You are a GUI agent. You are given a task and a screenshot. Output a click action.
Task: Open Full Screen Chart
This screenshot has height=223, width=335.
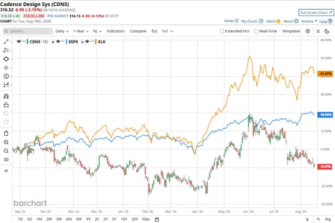coord(316,12)
